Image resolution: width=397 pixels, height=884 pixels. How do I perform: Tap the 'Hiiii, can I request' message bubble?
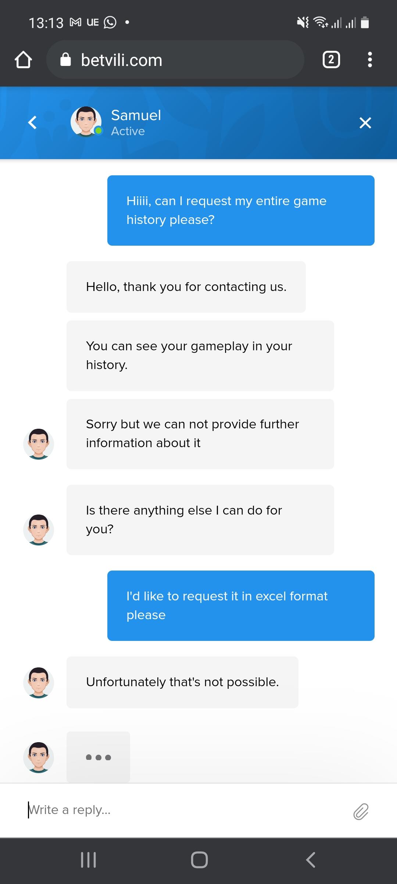coord(241,210)
